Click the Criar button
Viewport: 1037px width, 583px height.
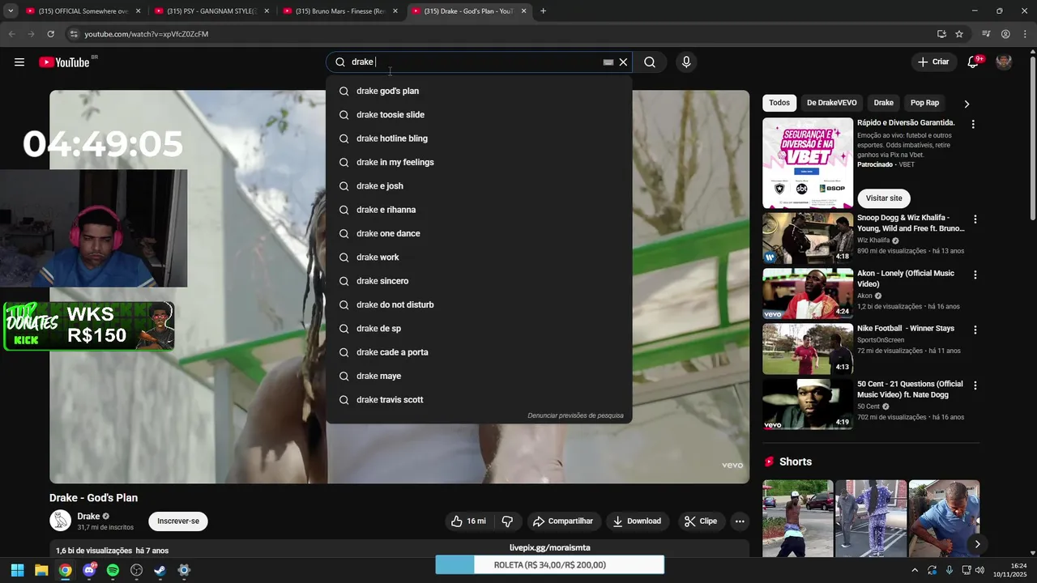tap(933, 62)
